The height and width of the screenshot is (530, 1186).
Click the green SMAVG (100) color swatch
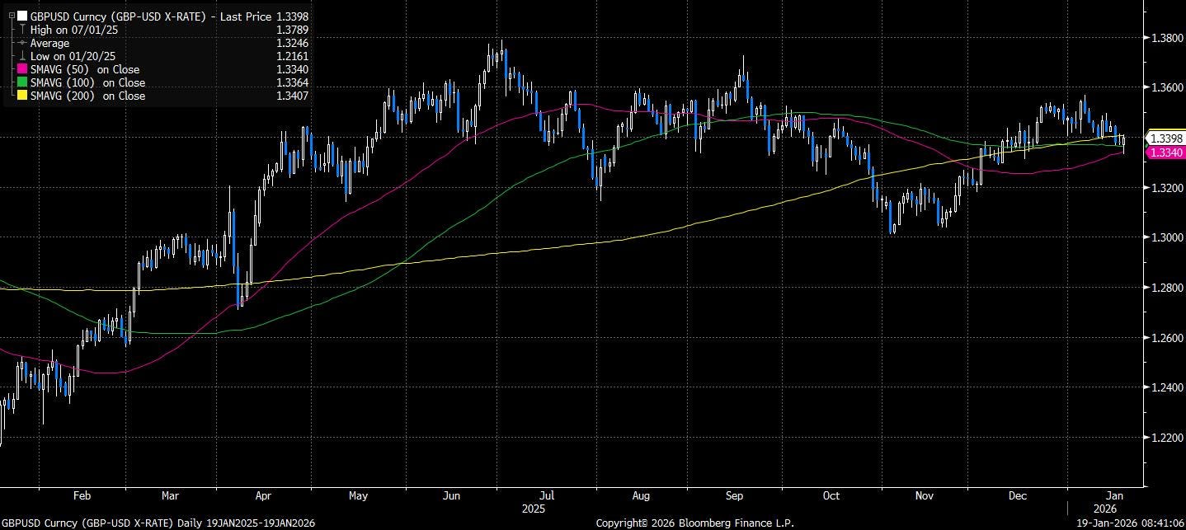tap(22, 82)
